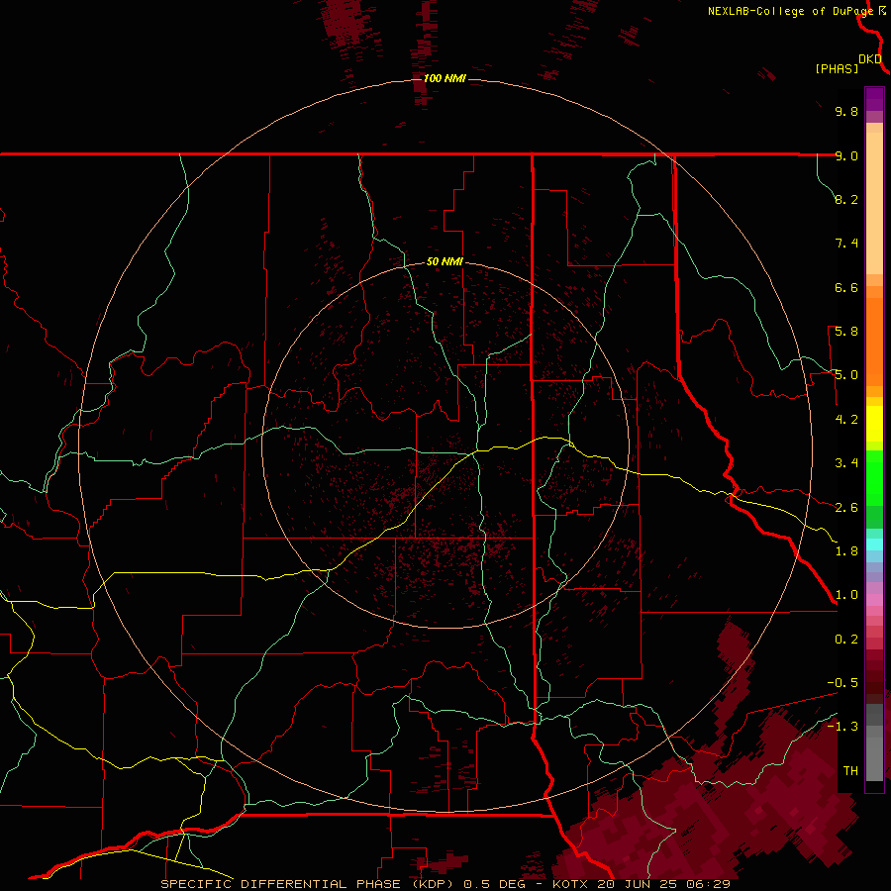891x891 pixels.
Task: Pick the orange color band on the scale
Action: tap(874, 343)
